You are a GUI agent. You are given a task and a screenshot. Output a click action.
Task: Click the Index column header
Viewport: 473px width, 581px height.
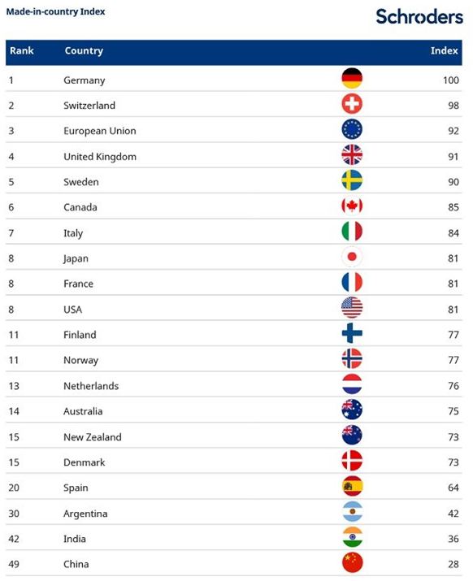coord(444,50)
